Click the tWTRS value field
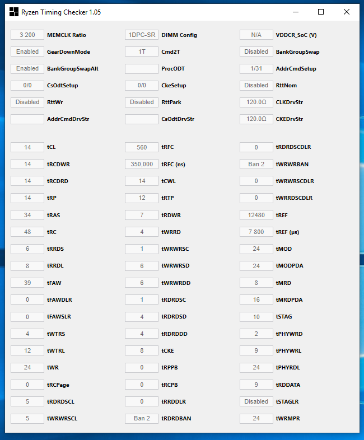This screenshot has height=440, width=364. [x=27, y=334]
